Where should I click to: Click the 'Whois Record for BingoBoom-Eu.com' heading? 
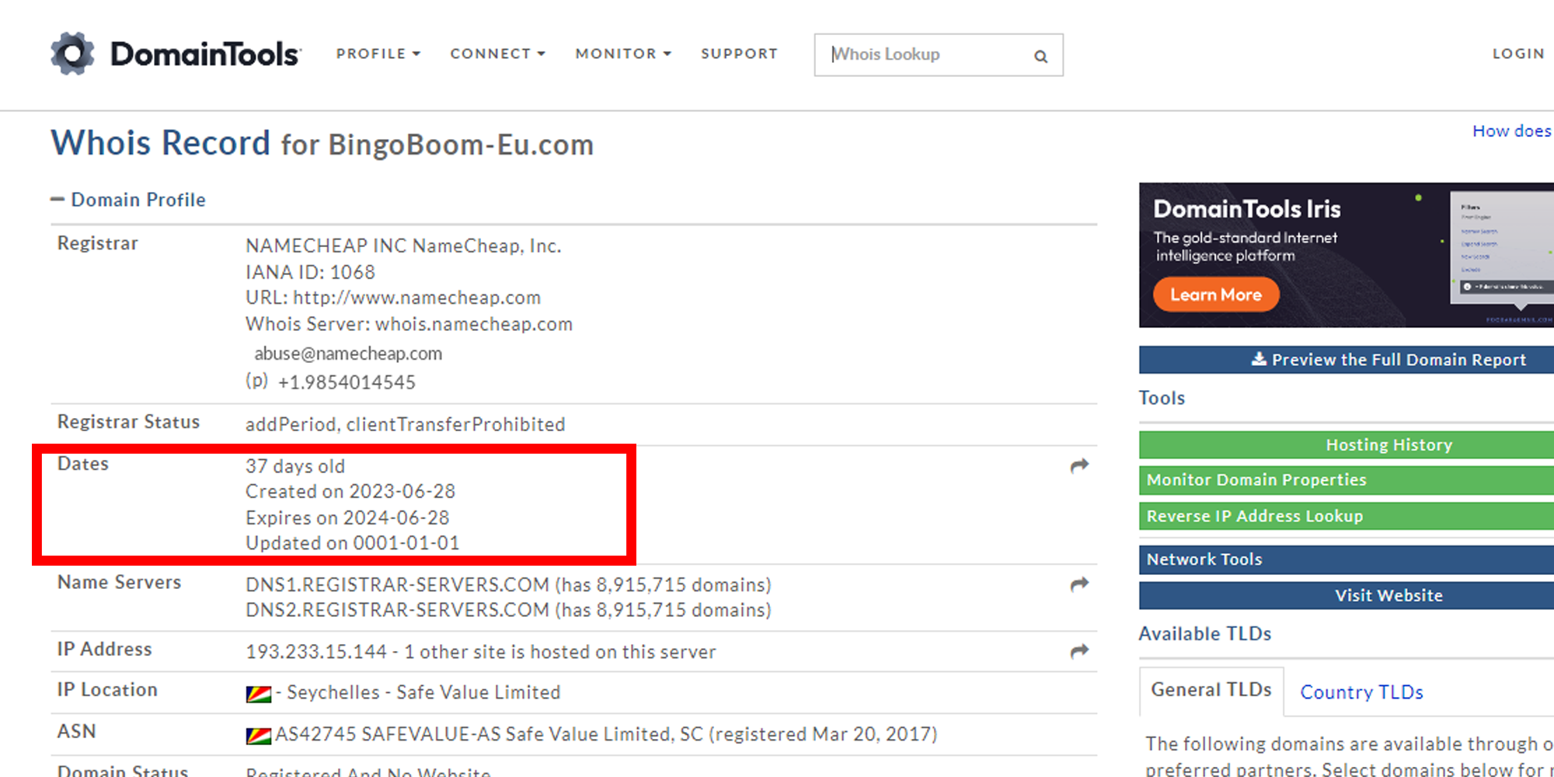[x=322, y=144]
